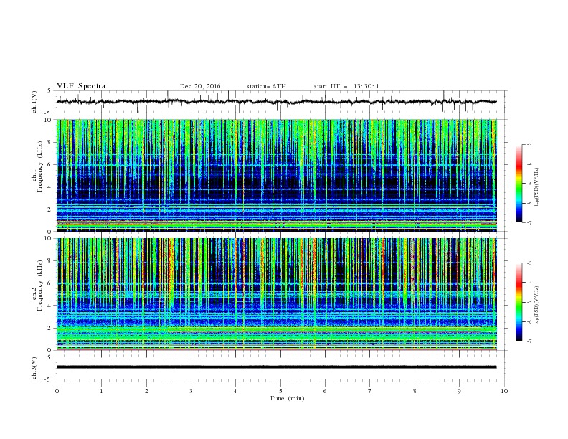Click the ch.2 spectrogram panel
The height and width of the screenshot is (439, 568).
(x=277, y=294)
